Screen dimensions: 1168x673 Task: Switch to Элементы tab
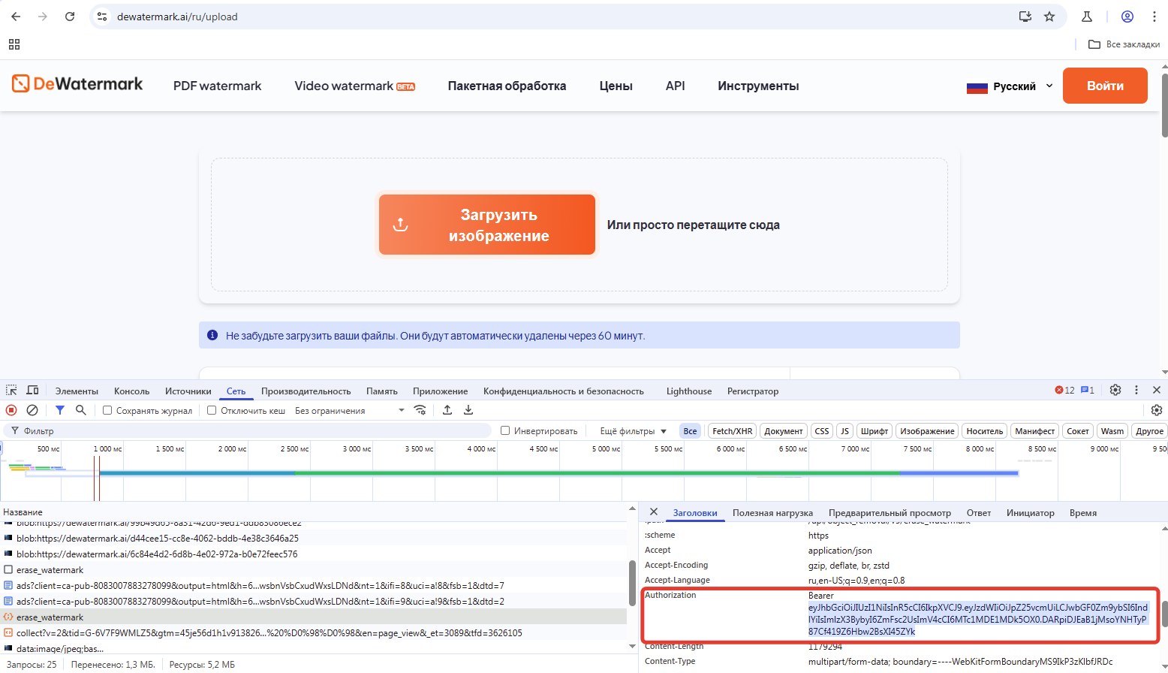coord(77,391)
